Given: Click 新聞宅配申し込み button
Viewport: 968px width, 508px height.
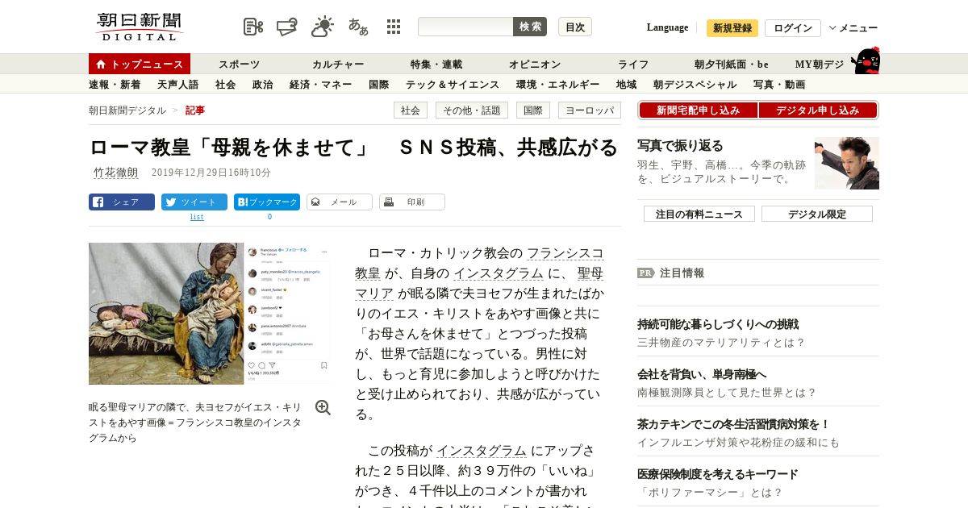Looking at the screenshot, I should click(x=698, y=110).
